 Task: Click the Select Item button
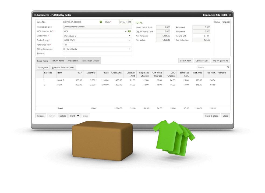click(185, 61)
